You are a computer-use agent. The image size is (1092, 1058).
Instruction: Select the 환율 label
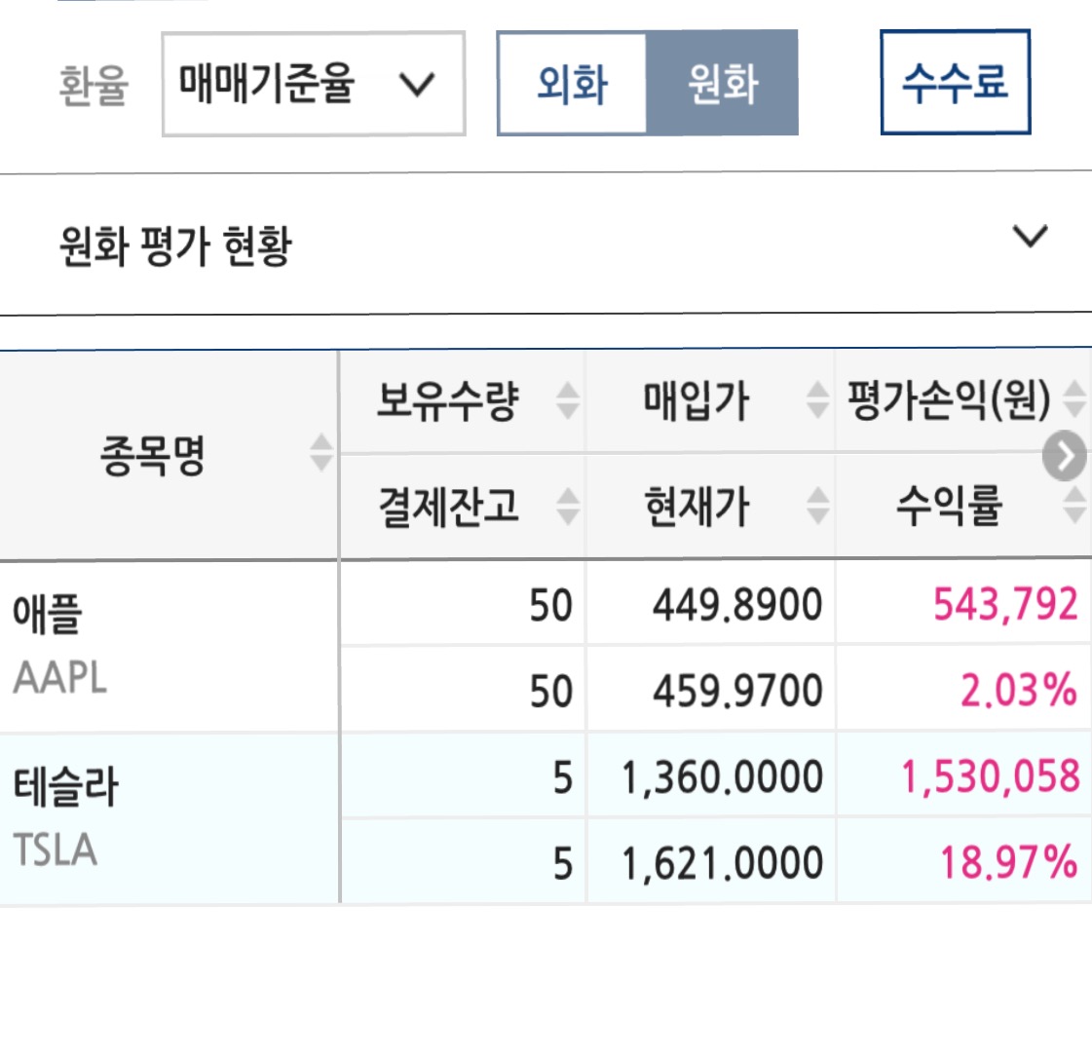point(94,86)
